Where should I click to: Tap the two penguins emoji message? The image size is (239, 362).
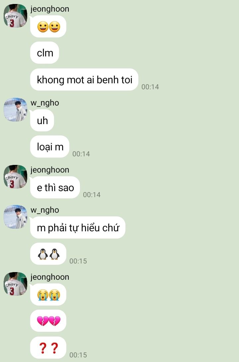[48, 254]
